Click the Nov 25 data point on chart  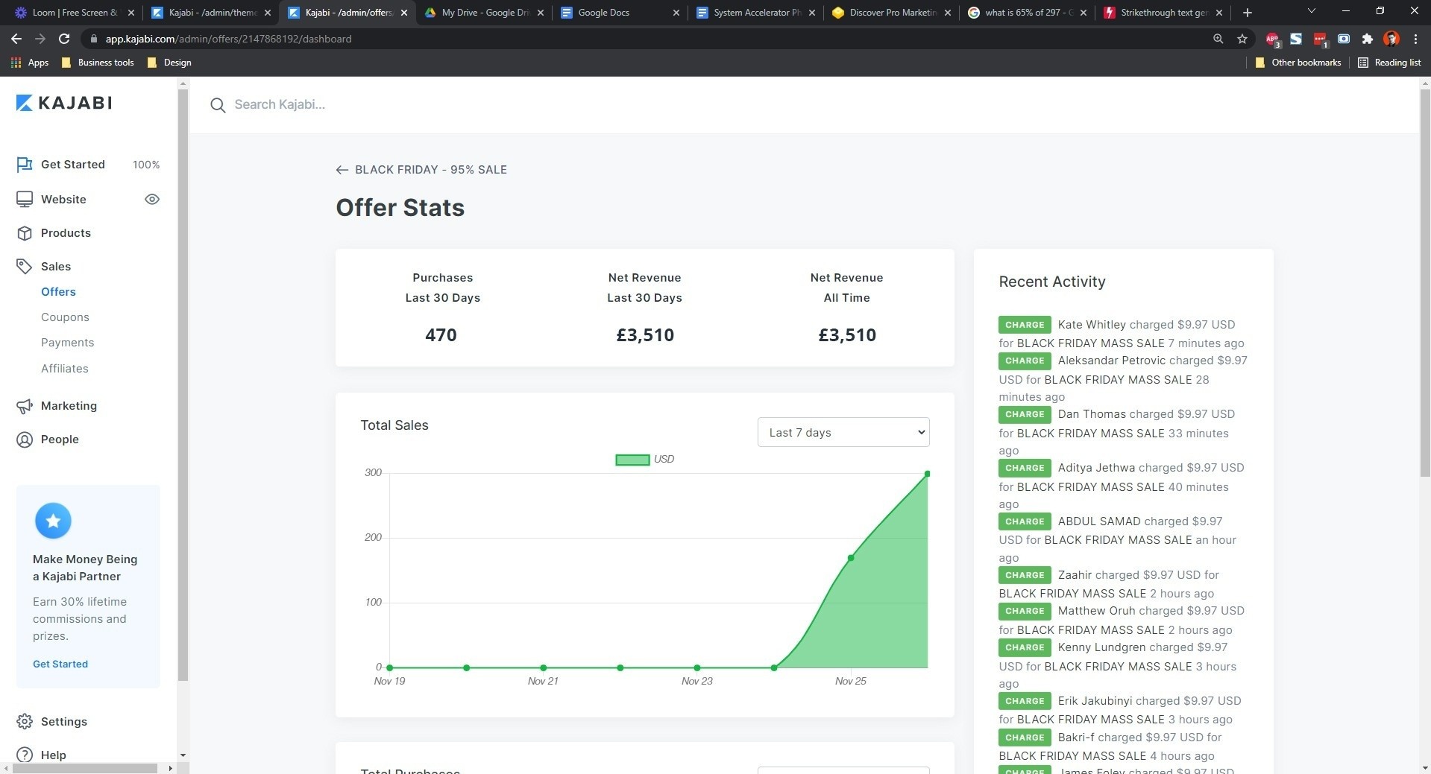tap(851, 558)
